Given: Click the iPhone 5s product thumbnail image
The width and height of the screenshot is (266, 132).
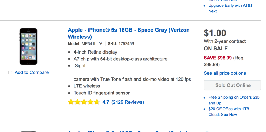Looking at the screenshot, I should 28,46.
